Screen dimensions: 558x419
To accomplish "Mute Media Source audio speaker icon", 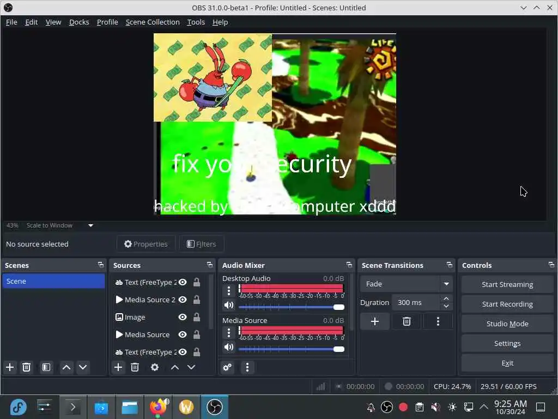I will [229, 348].
